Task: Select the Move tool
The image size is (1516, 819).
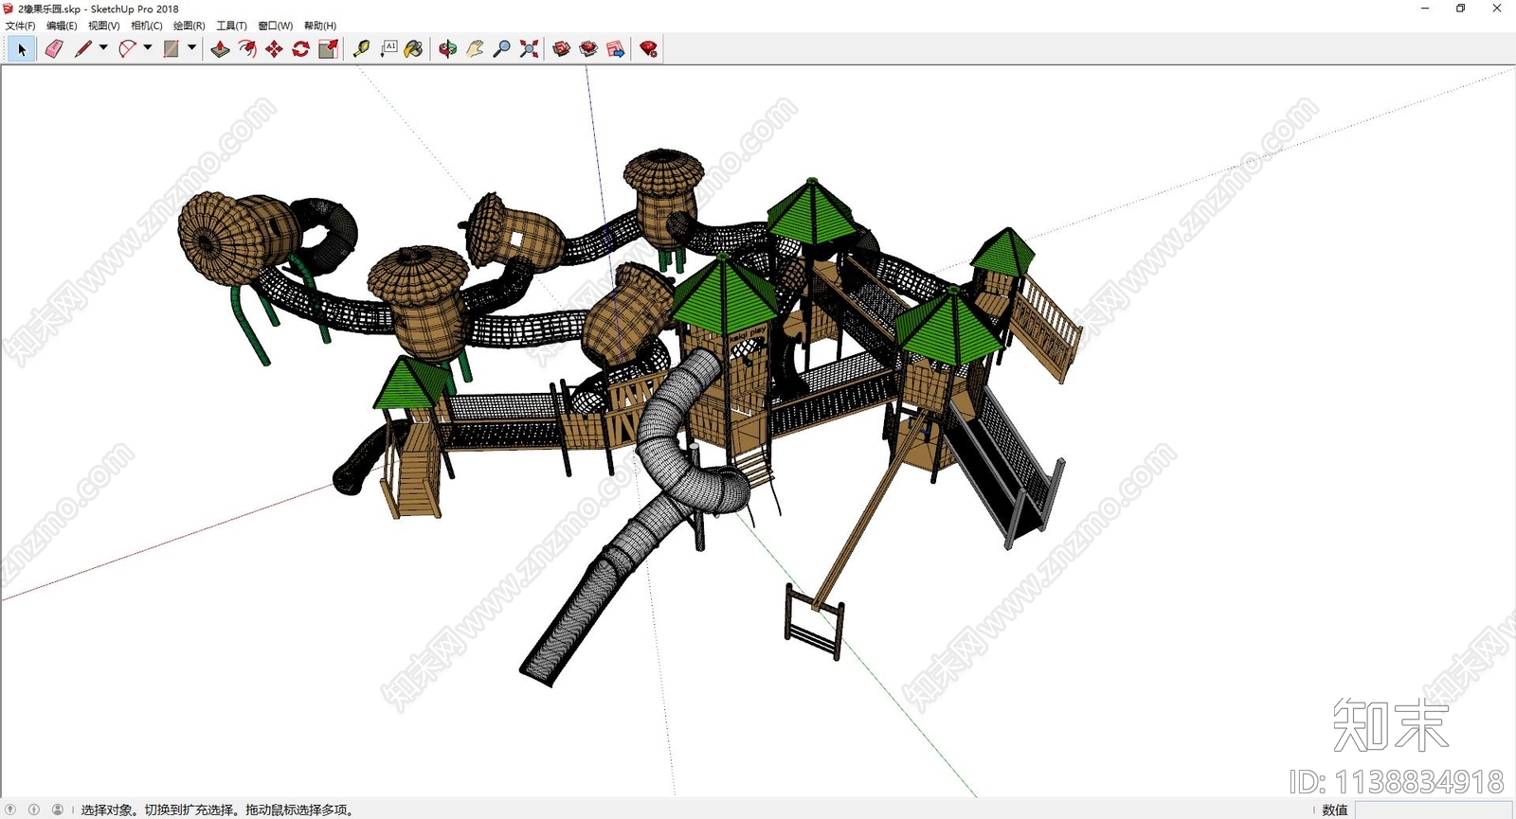Action: (x=274, y=49)
